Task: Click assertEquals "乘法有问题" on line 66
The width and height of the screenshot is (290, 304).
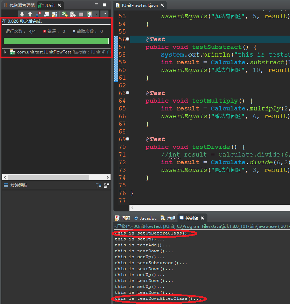Action: coord(225,116)
